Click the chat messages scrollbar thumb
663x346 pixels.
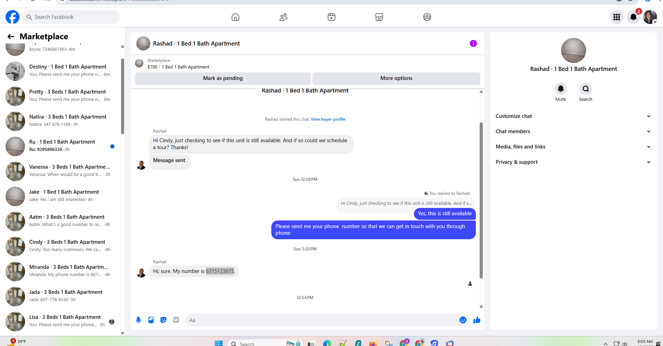481,200
